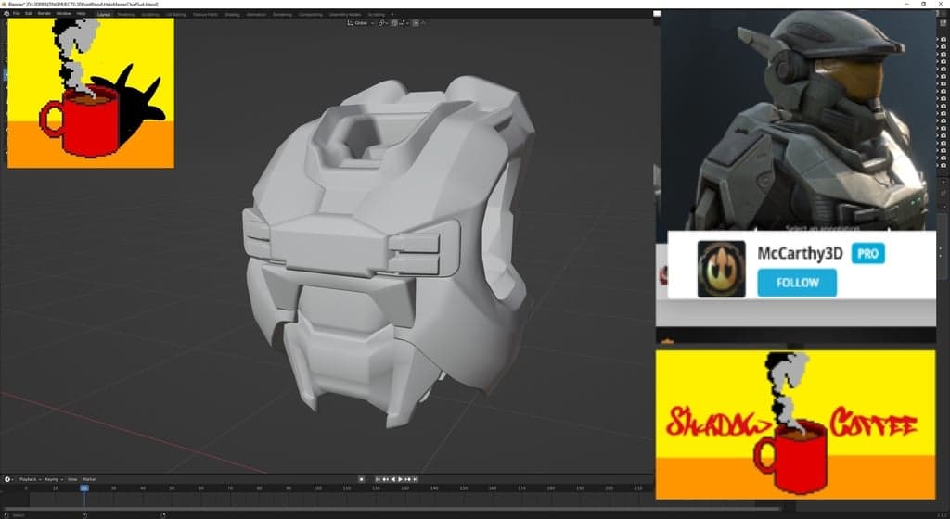Open the timeline View menu
950x519 pixels.
coord(72,479)
